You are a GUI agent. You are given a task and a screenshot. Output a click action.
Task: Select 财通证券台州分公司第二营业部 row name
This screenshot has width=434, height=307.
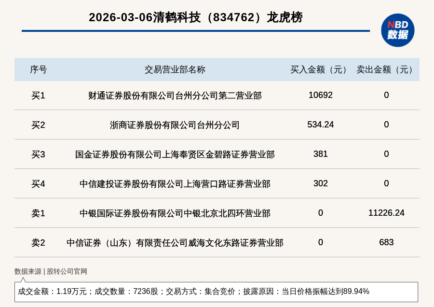click(x=175, y=96)
